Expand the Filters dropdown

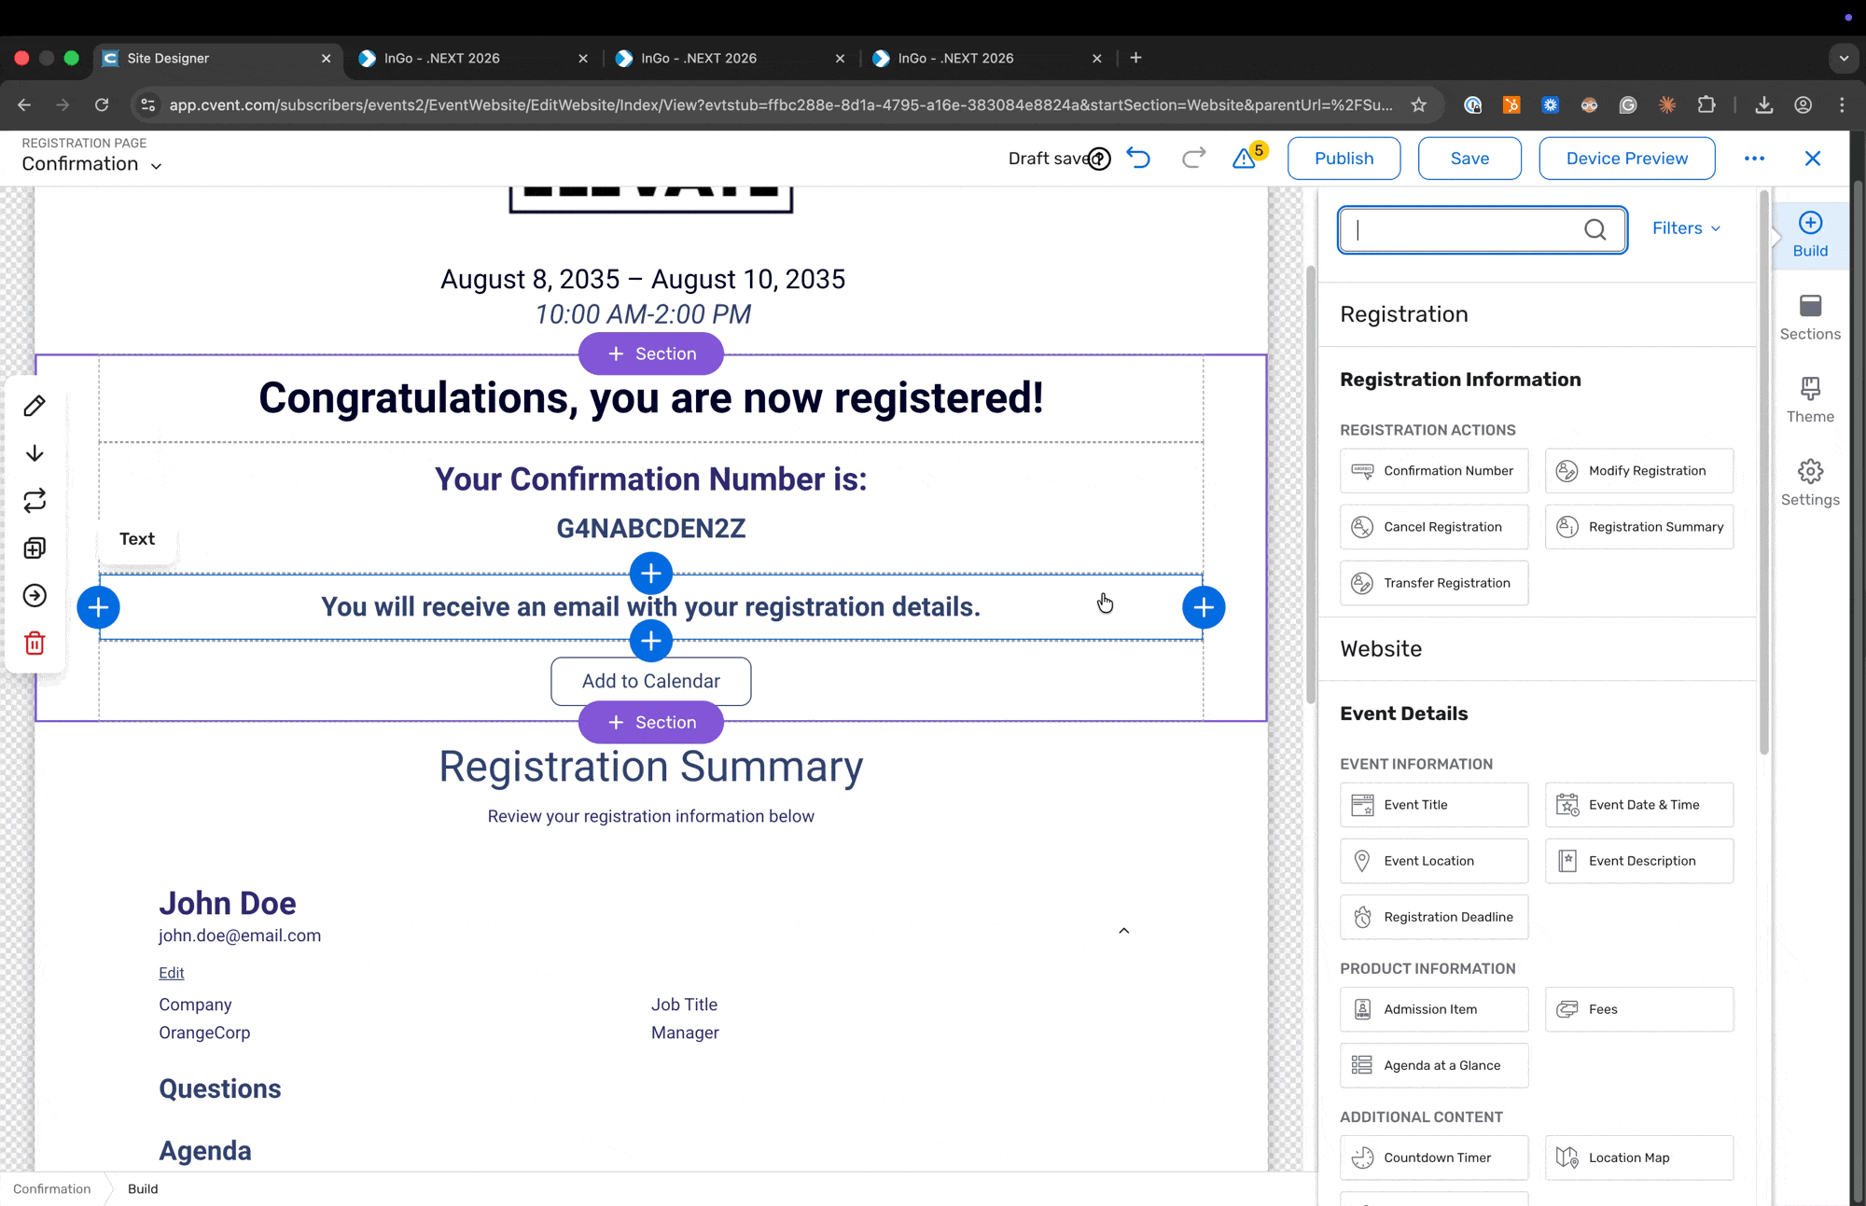[x=1686, y=229]
